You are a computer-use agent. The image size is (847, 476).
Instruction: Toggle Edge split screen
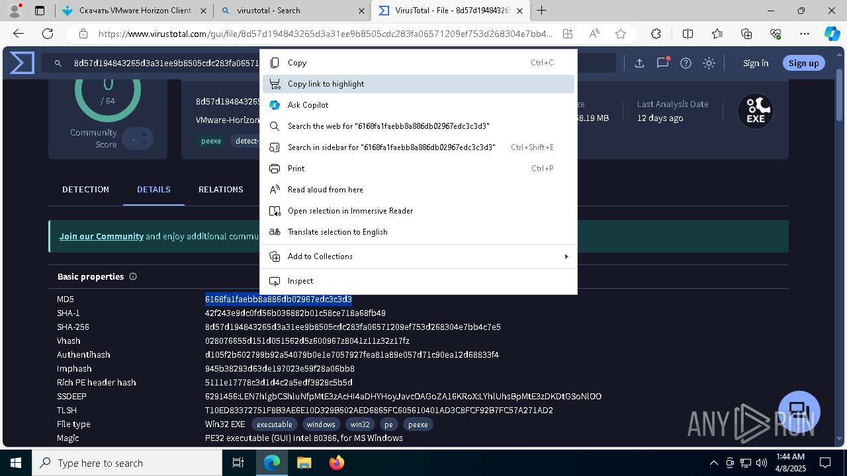coord(688,34)
